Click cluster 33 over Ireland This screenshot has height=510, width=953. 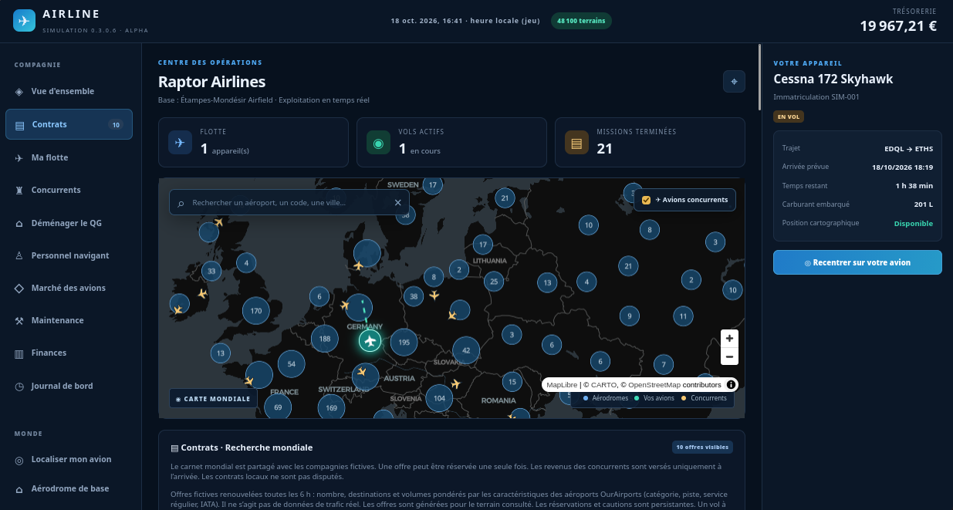(211, 271)
